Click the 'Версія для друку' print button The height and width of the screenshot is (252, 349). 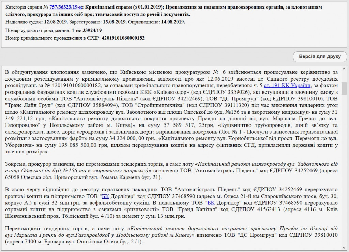[x=319, y=56]
